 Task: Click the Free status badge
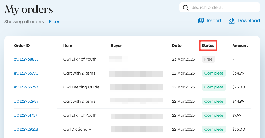tap(208, 59)
